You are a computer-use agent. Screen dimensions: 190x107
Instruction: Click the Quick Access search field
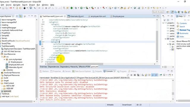158,12
